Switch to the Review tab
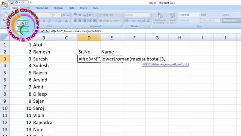This screenshot has width=241, height=136. coord(84,8)
